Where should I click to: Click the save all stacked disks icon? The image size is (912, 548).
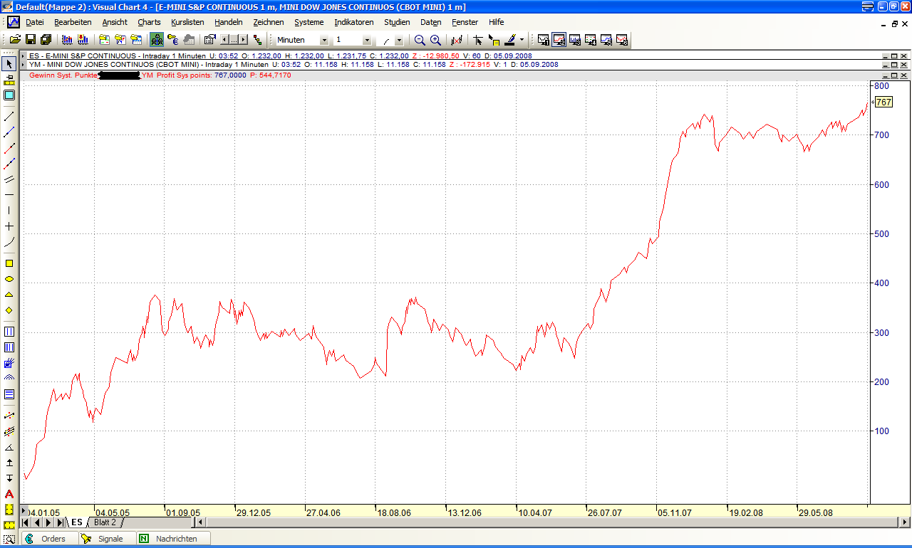click(46, 40)
